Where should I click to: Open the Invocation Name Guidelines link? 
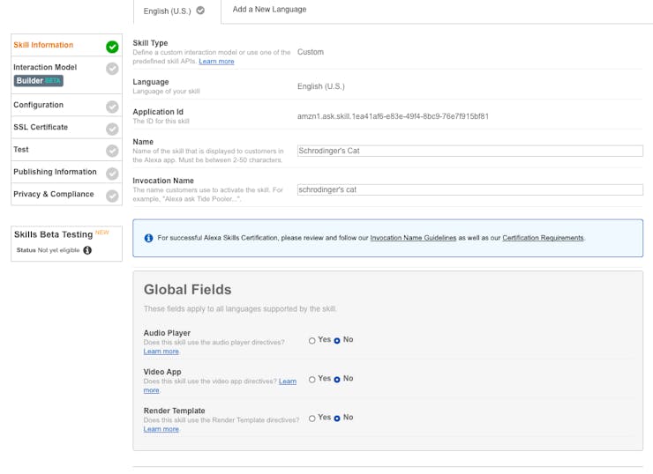pos(413,238)
